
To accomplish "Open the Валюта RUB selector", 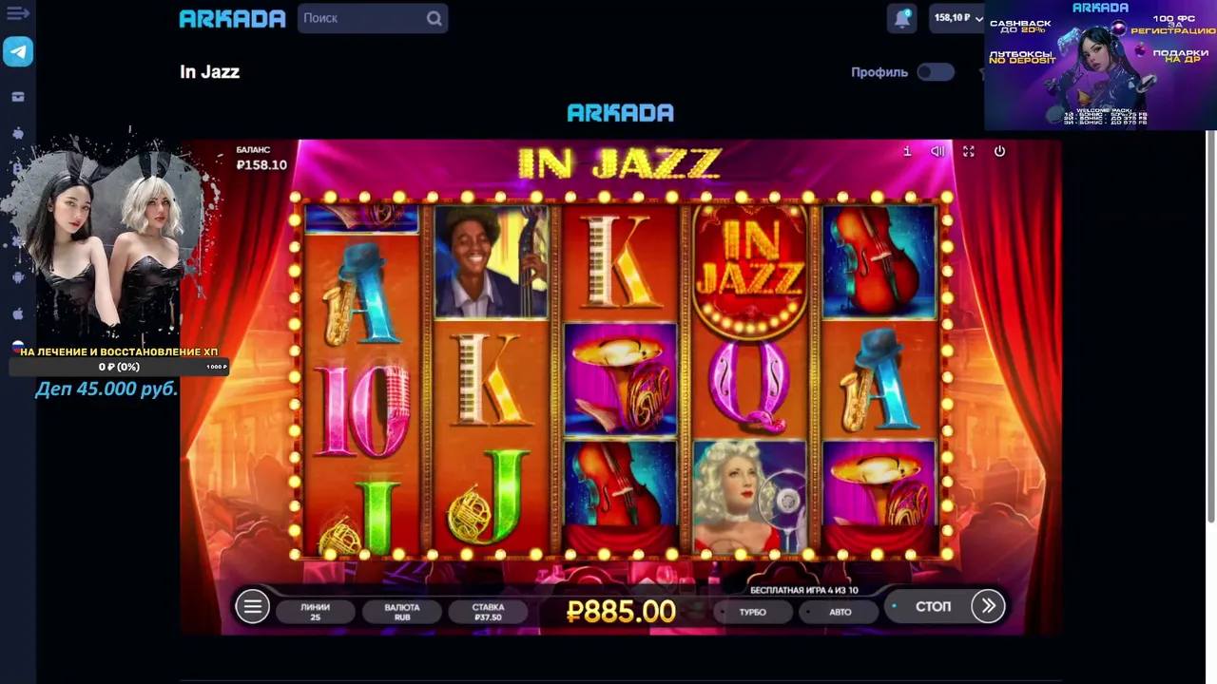I will (402, 612).
